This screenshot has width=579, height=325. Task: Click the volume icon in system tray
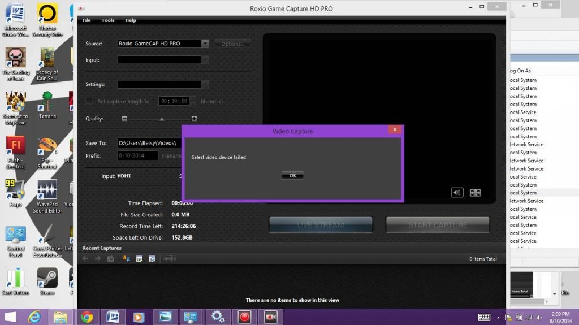pos(539,318)
